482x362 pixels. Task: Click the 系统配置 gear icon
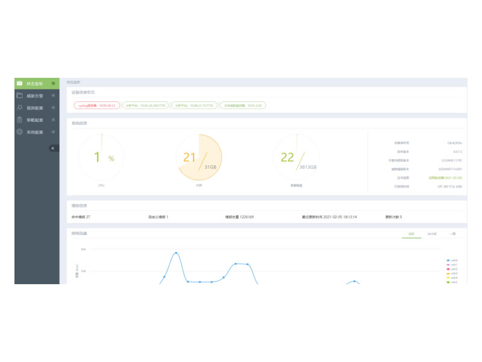click(19, 132)
